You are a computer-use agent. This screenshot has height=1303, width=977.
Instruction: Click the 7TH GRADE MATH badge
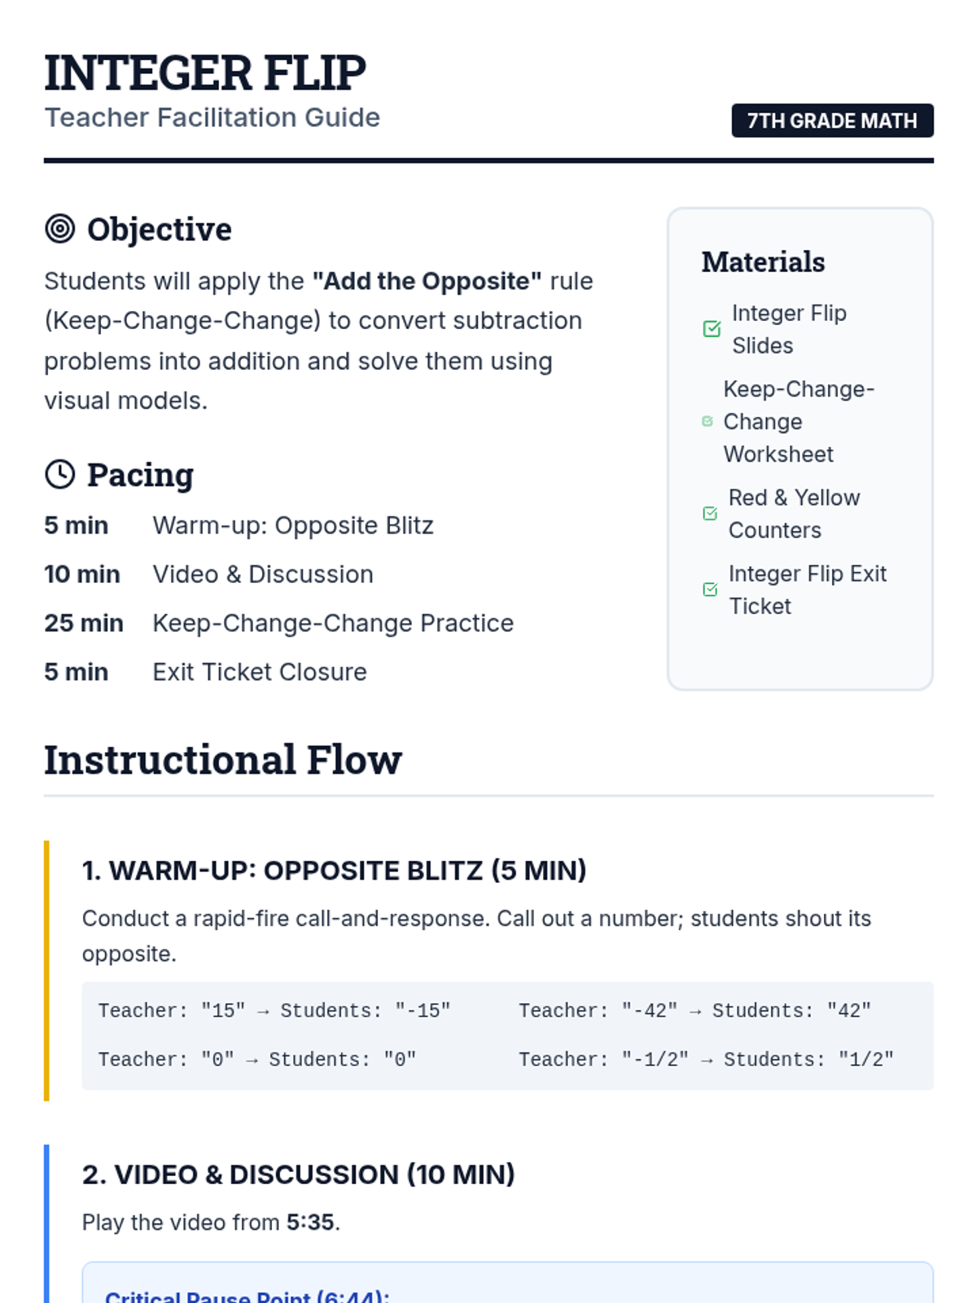pyautogui.click(x=832, y=121)
